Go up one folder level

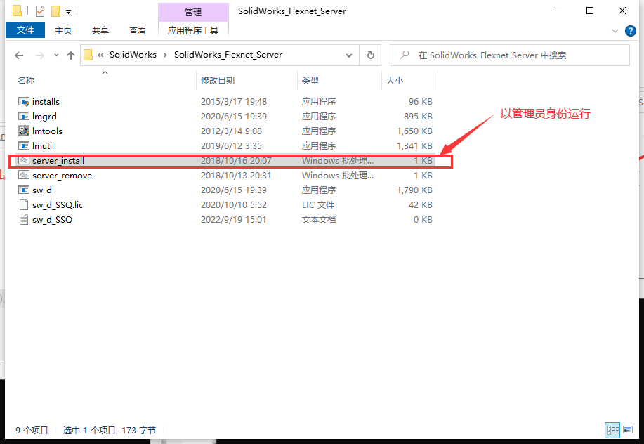71,55
